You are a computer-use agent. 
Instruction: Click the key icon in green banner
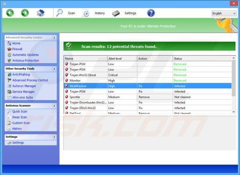[226, 25]
